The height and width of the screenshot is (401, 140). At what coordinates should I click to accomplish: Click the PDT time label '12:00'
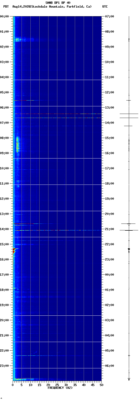coord(5,199)
